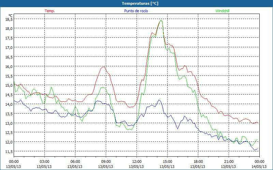Click the 06:00 time axis label
Viewport: 273px width, 170px height.
[x=75, y=162]
